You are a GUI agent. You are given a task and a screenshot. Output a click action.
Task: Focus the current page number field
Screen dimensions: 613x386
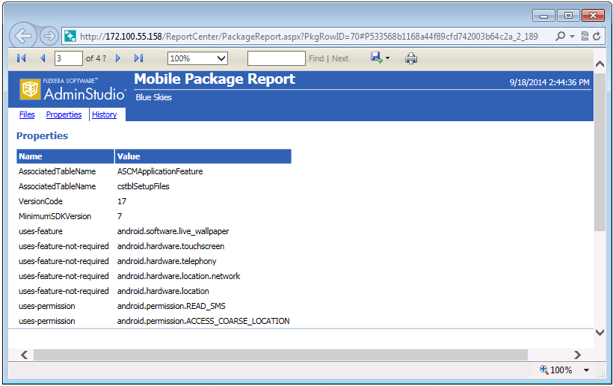pyautogui.click(x=68, y=58)
